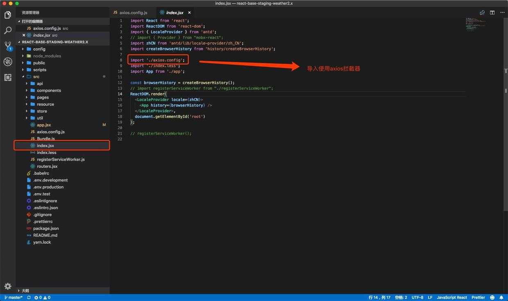Open the .prettierrc file

click(x=43, y=222)
